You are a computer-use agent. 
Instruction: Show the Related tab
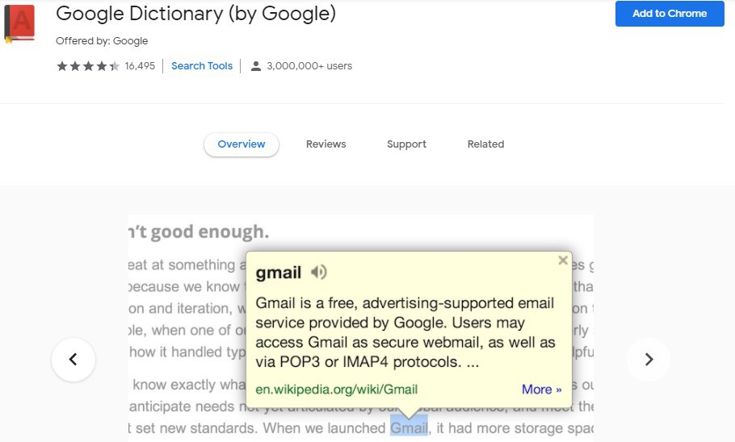(485, 144)
